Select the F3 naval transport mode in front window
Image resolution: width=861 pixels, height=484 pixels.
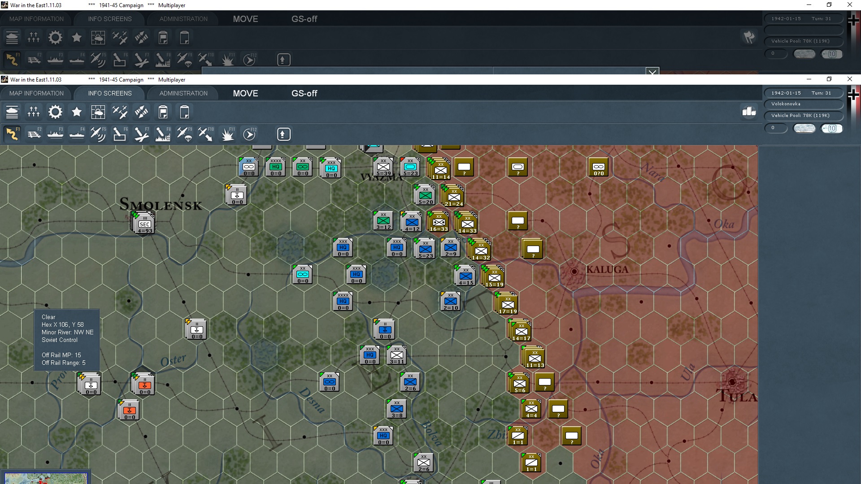56,134
